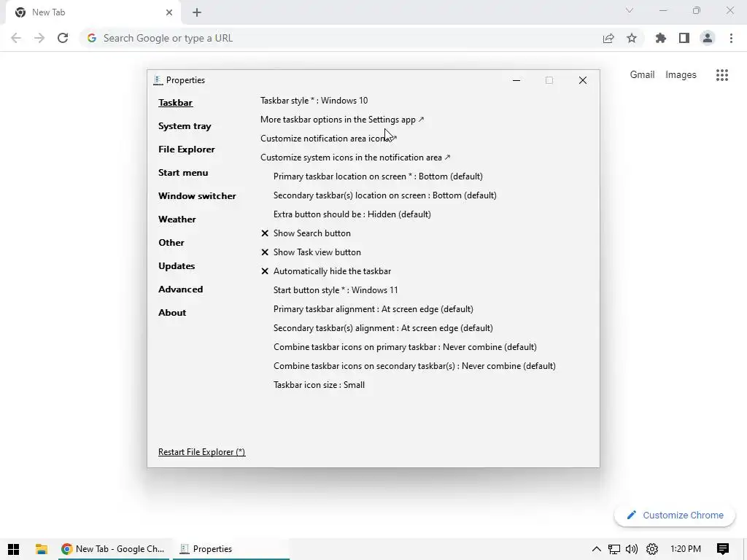Click the pencil icon on Customize Chrome
Viewport: 747px width, 560px height.
632,515
